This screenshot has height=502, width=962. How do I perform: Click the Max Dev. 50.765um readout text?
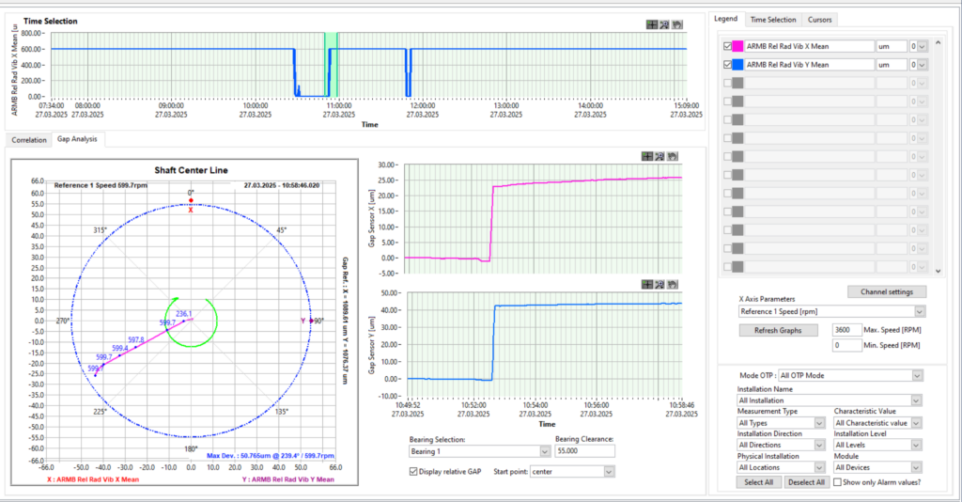(271, 455)
